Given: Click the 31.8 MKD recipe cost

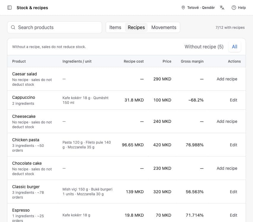Looking at the screenshot, I should (134, 100).
